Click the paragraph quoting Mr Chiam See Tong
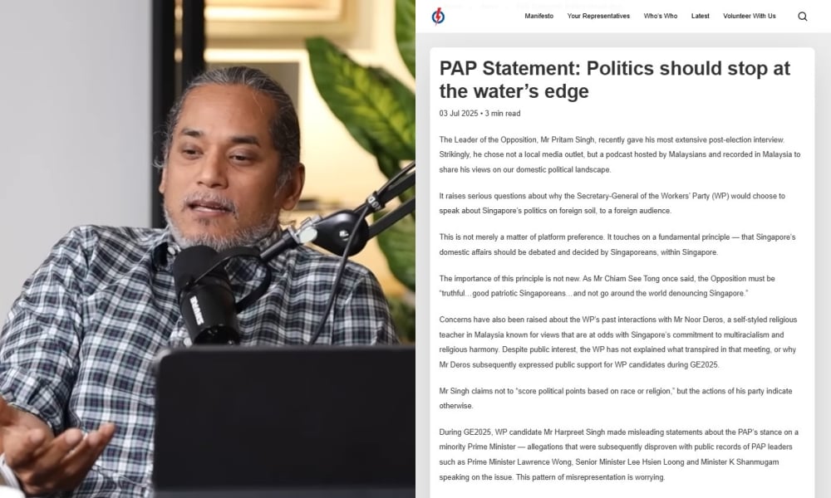 click(x=607, y=286)
